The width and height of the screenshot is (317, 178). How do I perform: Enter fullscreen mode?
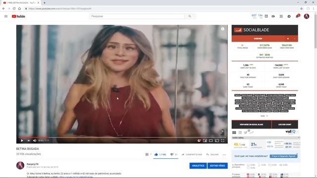click(222, 140)
